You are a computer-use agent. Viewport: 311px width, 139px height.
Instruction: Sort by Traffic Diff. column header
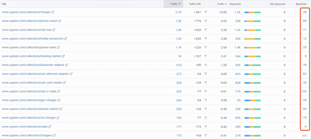(x=195, y=4)
